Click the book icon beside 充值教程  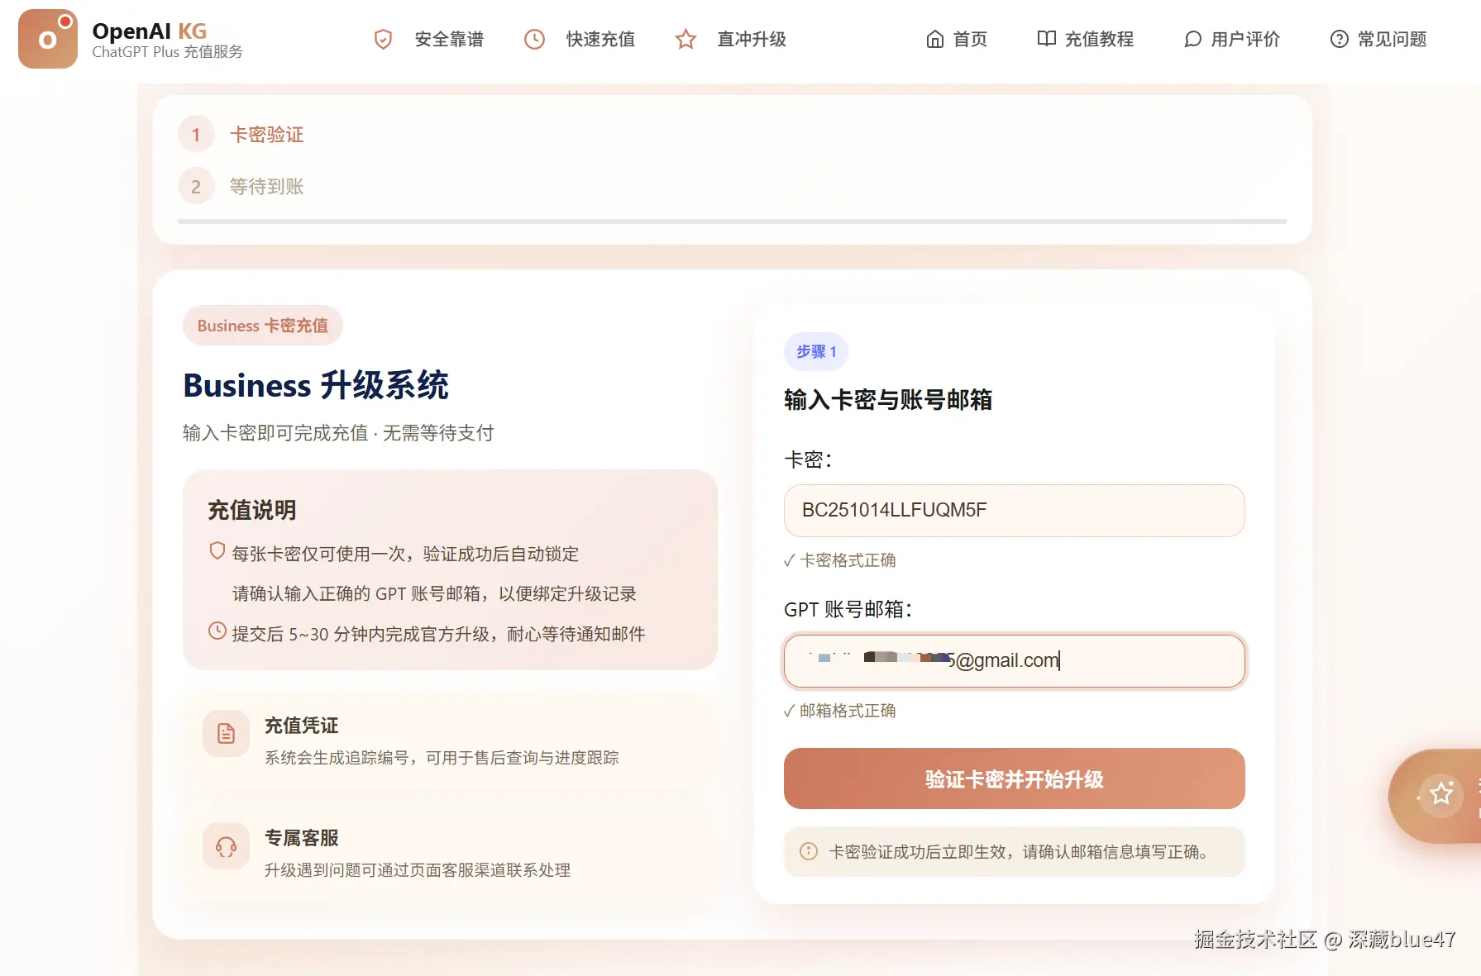[1047, 39]
